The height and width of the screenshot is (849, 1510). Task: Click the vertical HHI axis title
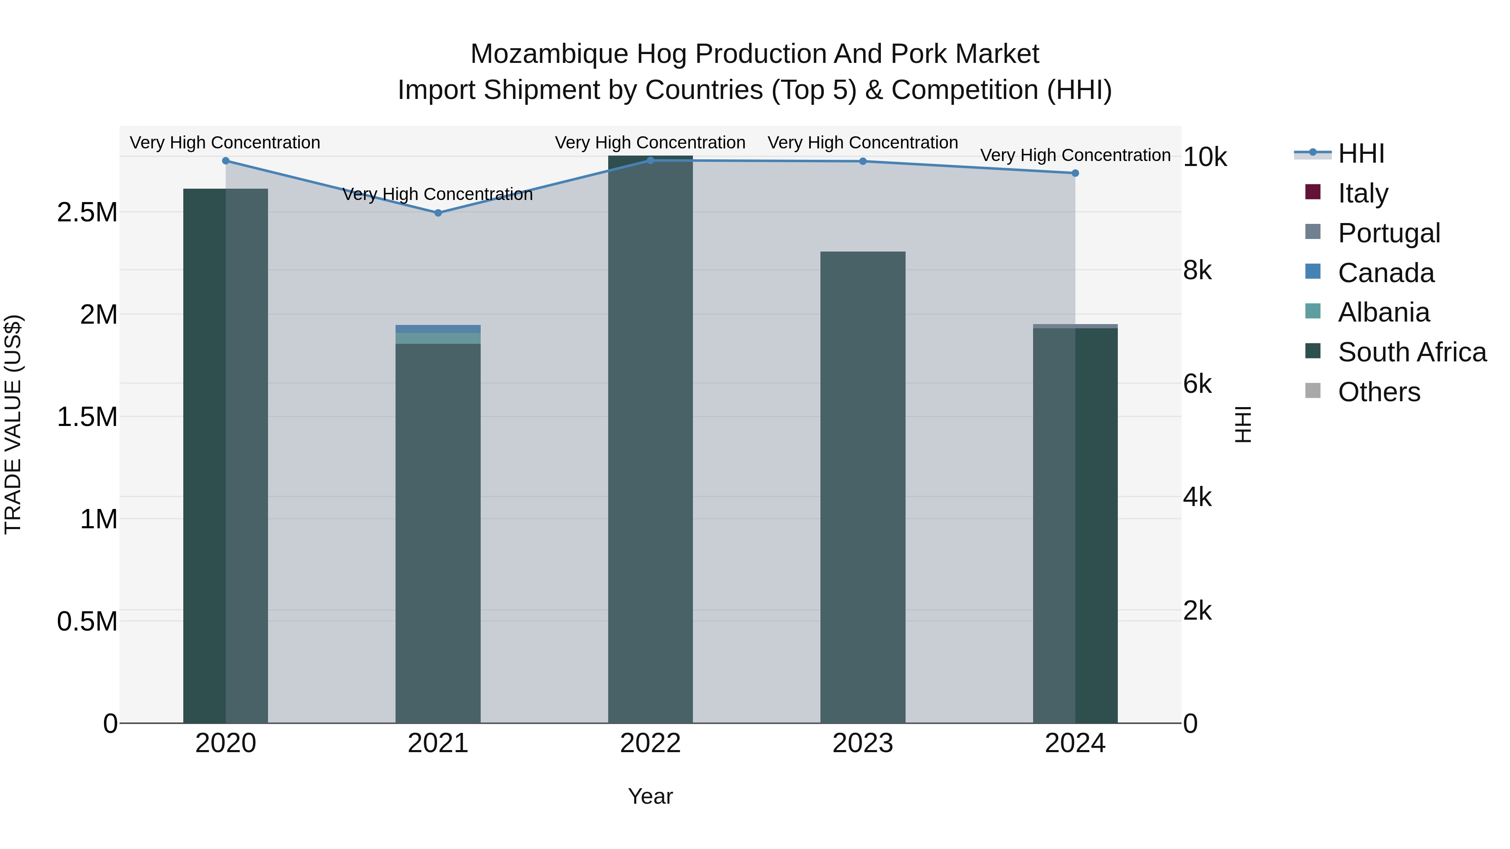(1243, 424)
